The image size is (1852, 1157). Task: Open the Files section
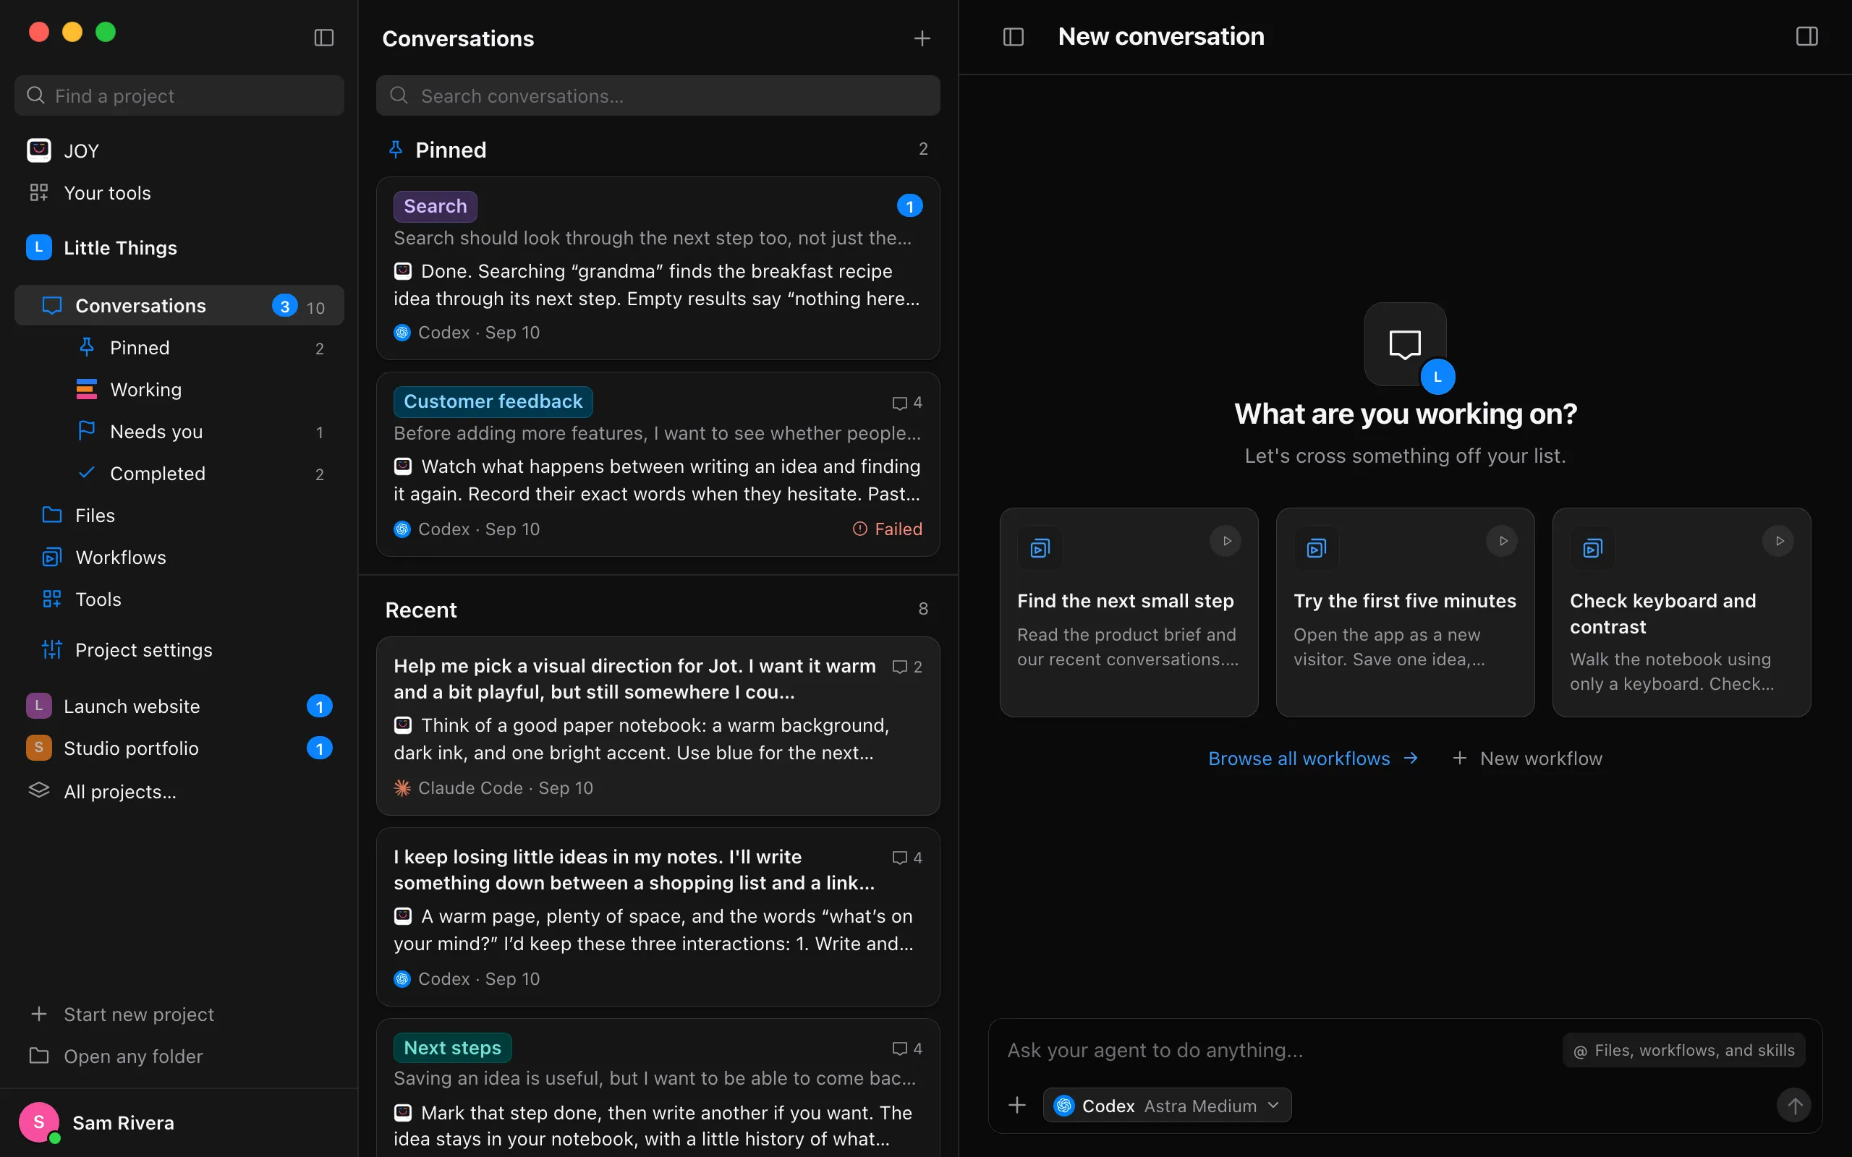tap(179, 516)
